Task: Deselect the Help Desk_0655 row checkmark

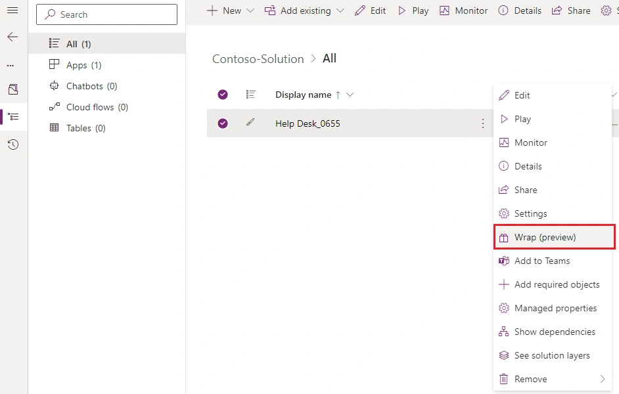Action: point(223,123)
